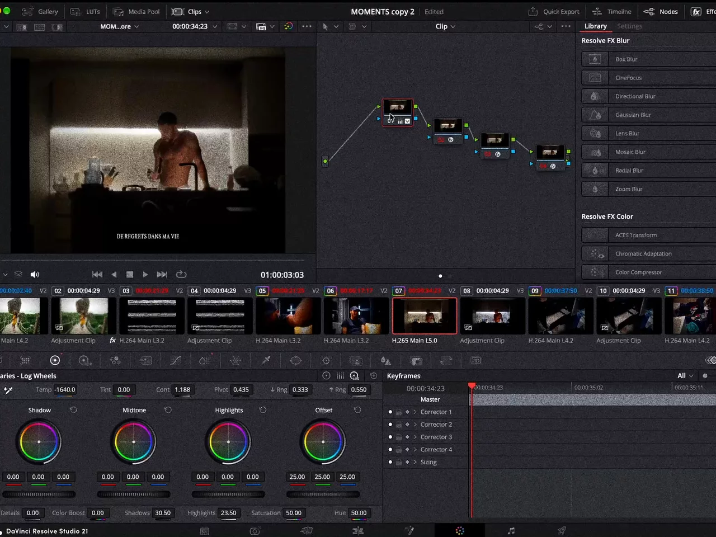Toggle loop playback
This screenshot has width=716, height=537.
click(181, 275)
